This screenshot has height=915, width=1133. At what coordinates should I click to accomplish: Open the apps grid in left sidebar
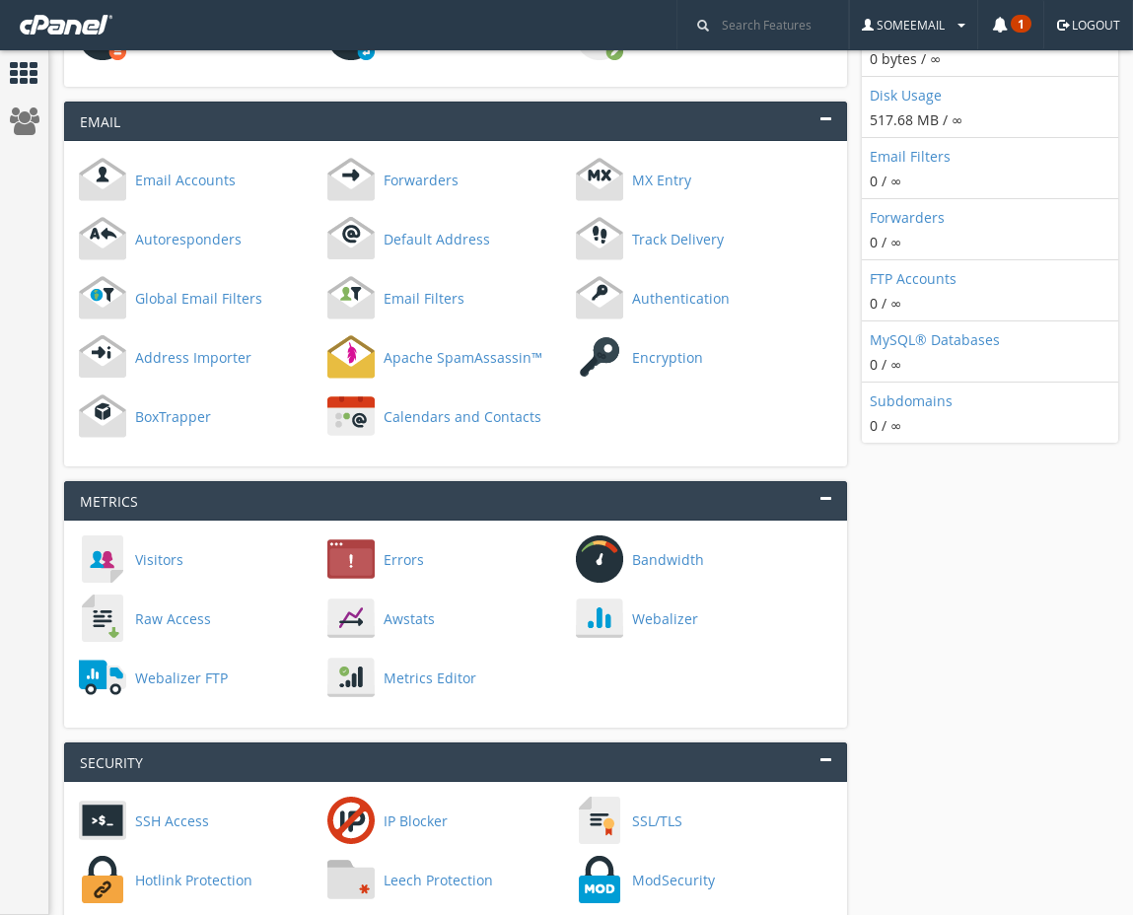(x=24, y=73)
